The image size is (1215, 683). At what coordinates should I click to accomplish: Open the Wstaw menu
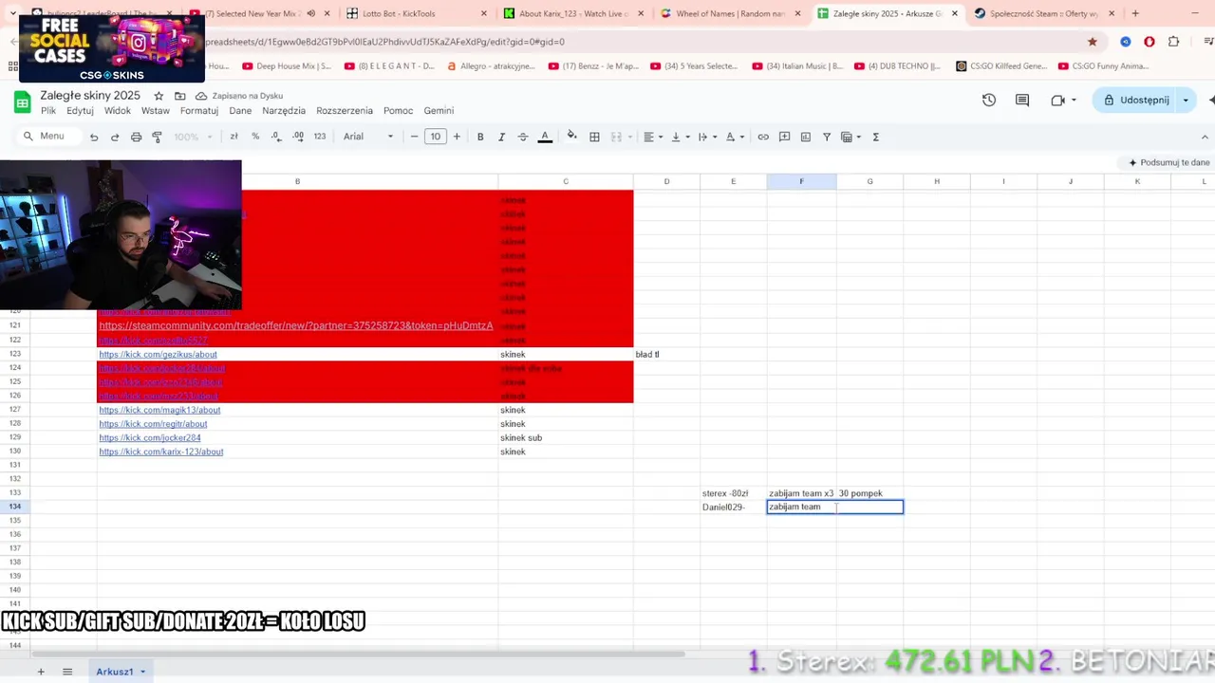156,110
